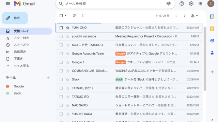Check the Google 2 thread checkbox
The height and width of the screenshot is (122, 218).
[x=61, y=62]
